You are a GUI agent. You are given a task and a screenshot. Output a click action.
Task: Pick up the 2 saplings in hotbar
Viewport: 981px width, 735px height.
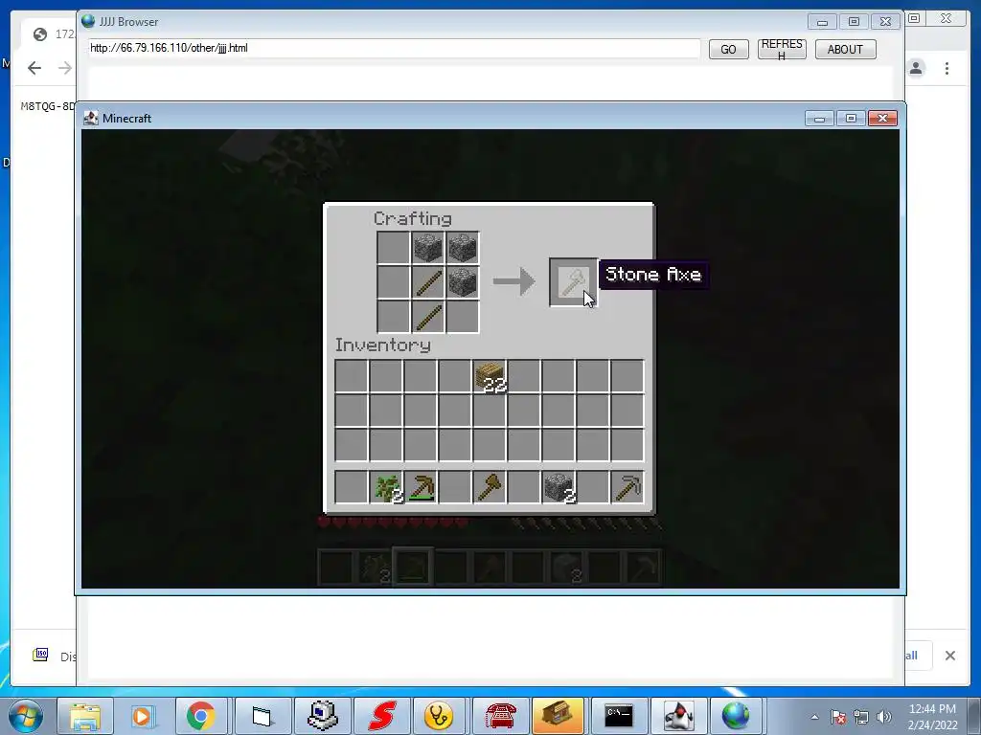tap(386, 487)
